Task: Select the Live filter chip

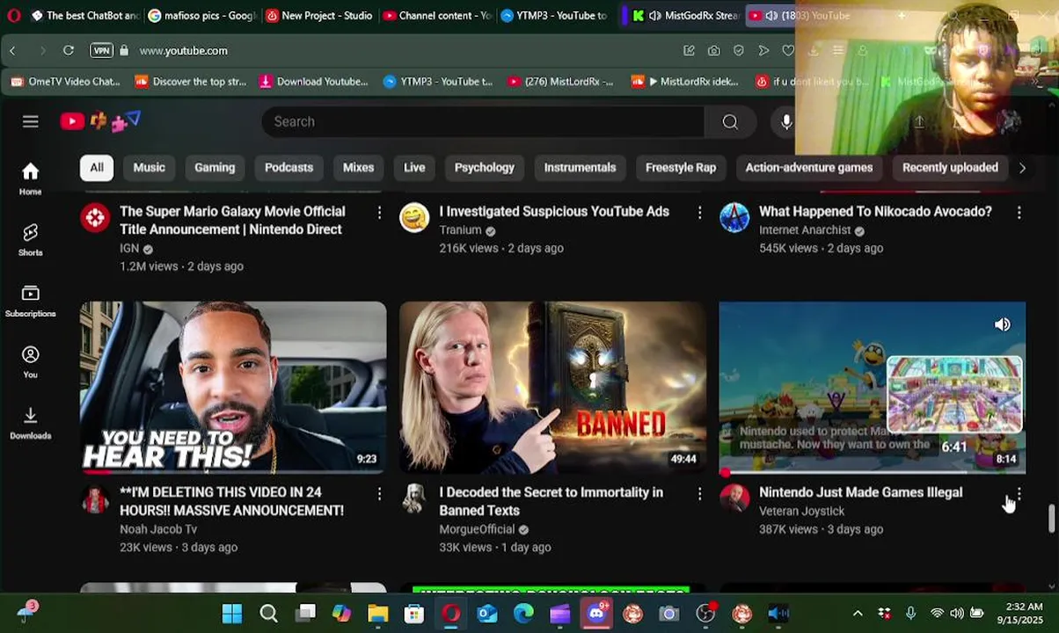Action: click(414, 167)
